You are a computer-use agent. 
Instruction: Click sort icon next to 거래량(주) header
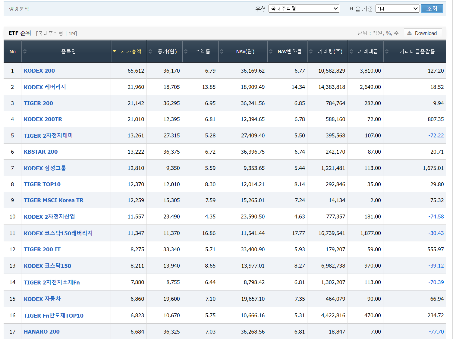pos(311,52)
